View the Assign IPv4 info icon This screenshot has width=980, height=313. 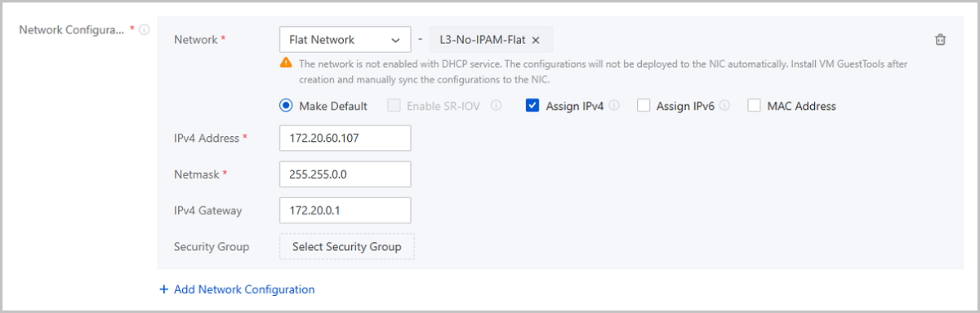[x=614, y=105]
